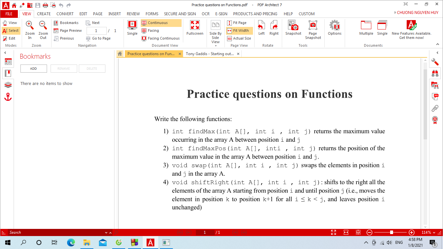Viewport: 443px width, 249px height.
Task: Rotate the page left
Action: point(261,29)
